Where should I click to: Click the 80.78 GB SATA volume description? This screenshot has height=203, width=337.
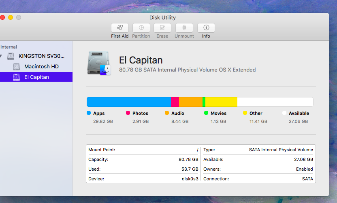188,70
